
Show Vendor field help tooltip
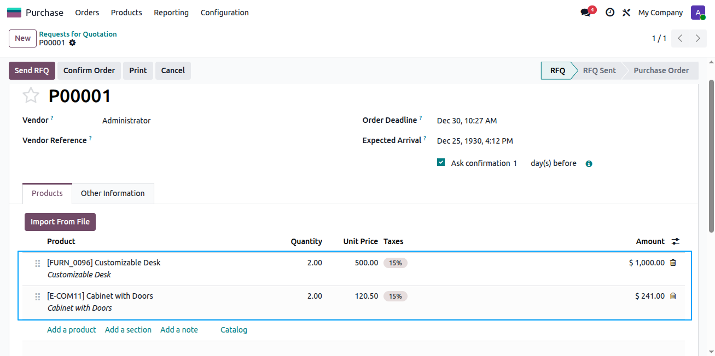coord(52,118)
